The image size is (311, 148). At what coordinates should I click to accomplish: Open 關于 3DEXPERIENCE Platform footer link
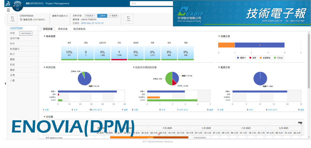click(157, 142)
